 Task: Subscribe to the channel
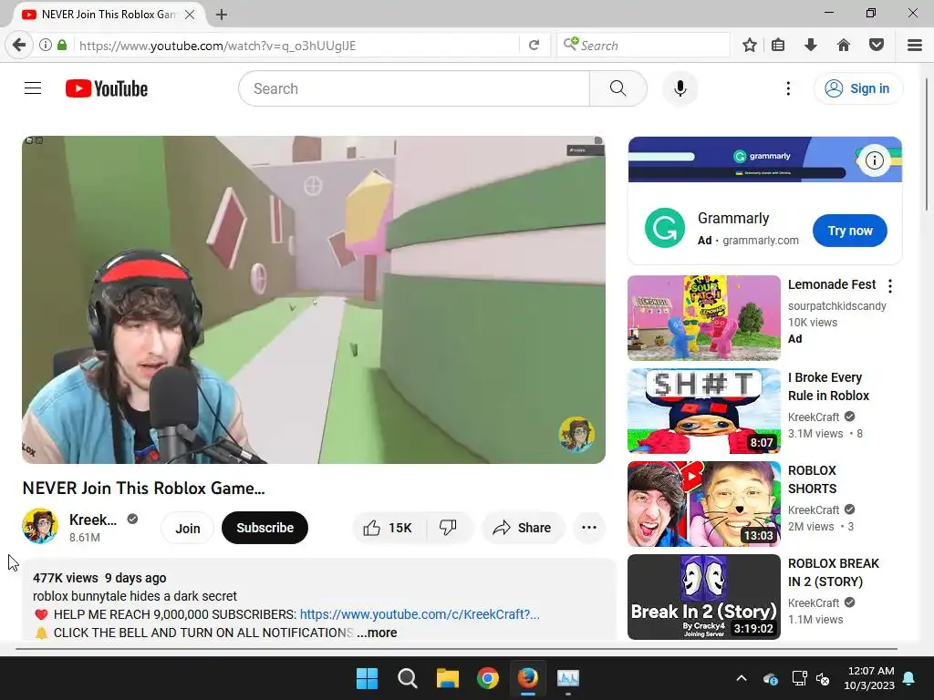pyautogui.click(x=265, y=528)
